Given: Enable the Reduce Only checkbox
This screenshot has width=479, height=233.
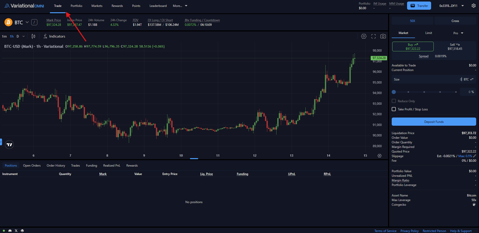Looking at the screenshot, I should [x=394, y=101].
